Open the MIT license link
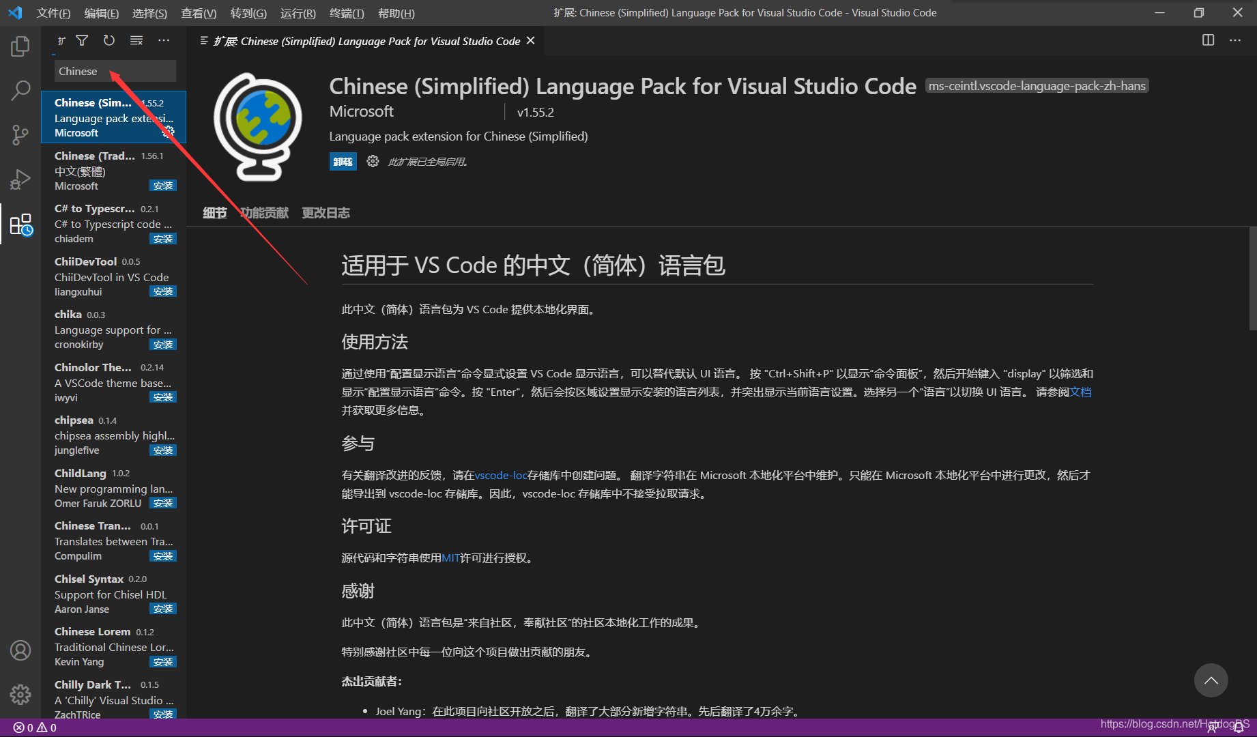Image resolution: width=1257 pixels, height=737 pixels. [450, 558]
